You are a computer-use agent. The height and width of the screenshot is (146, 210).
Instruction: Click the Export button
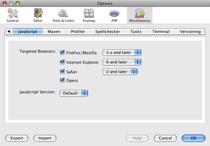coord(17,138)
